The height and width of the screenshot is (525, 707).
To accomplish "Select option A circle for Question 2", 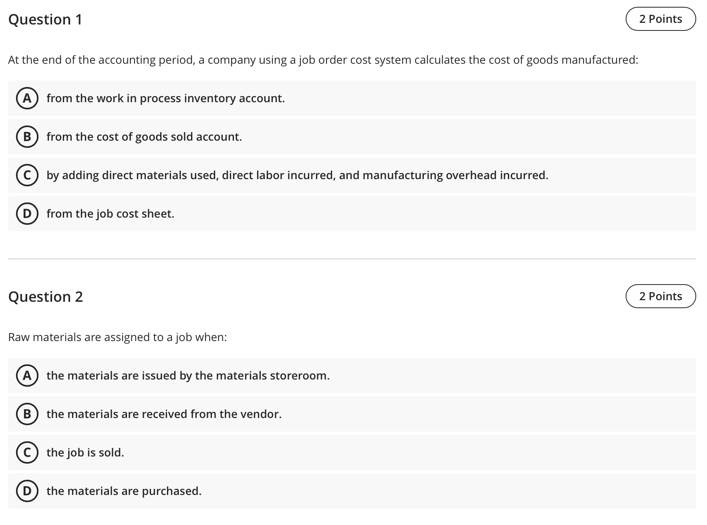I will coord(27,376).
